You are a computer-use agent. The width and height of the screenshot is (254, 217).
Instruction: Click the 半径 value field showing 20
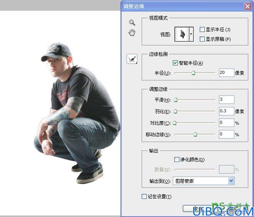[226, 73]
